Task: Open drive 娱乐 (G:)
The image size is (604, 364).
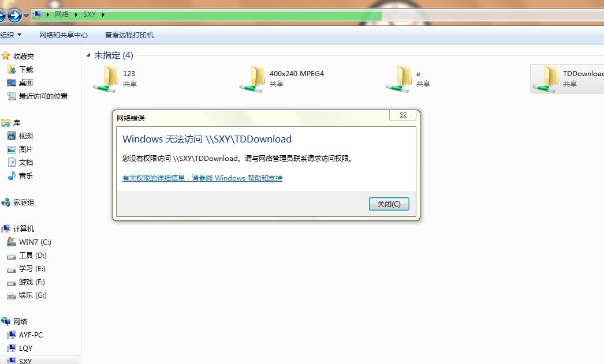Action: click(x=33, y=295)
